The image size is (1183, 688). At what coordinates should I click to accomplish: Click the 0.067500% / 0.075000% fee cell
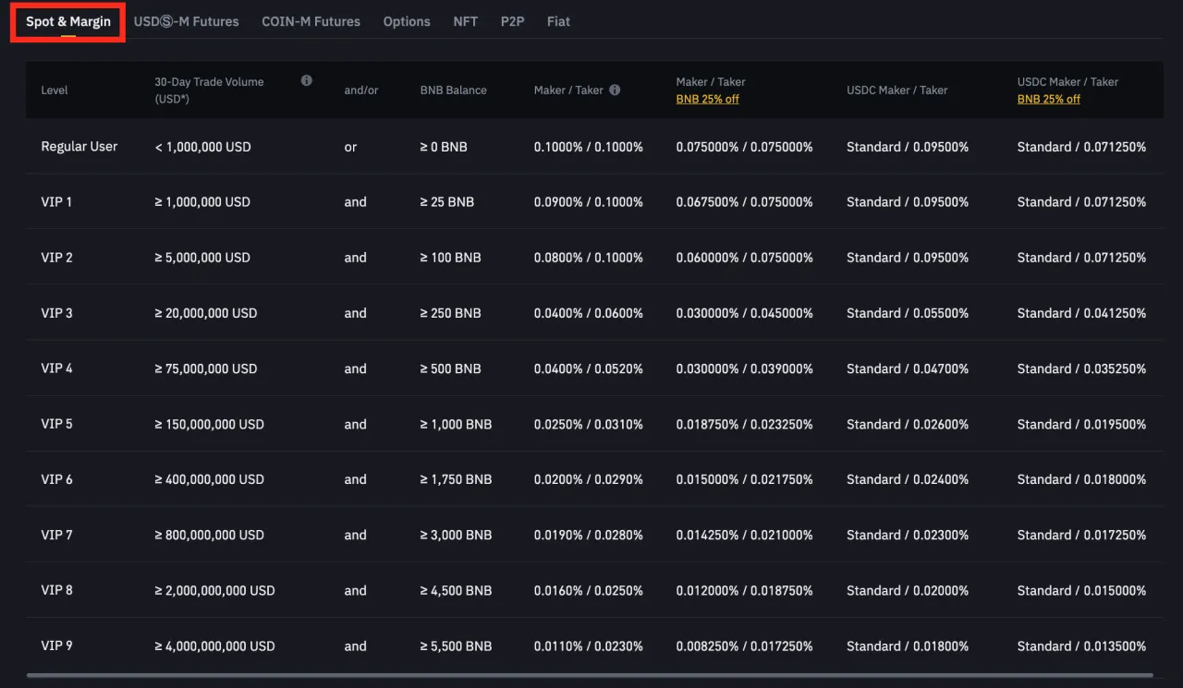745,202
